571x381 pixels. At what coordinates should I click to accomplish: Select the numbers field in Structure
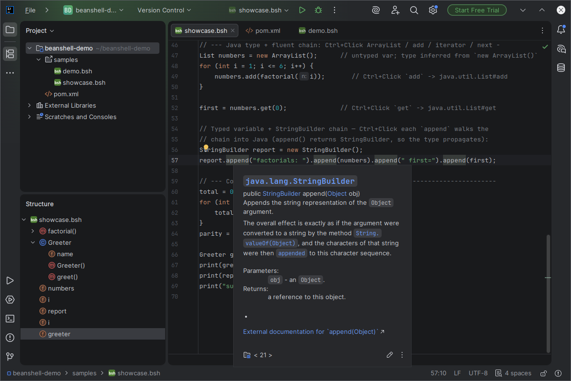tap(61, 288)
